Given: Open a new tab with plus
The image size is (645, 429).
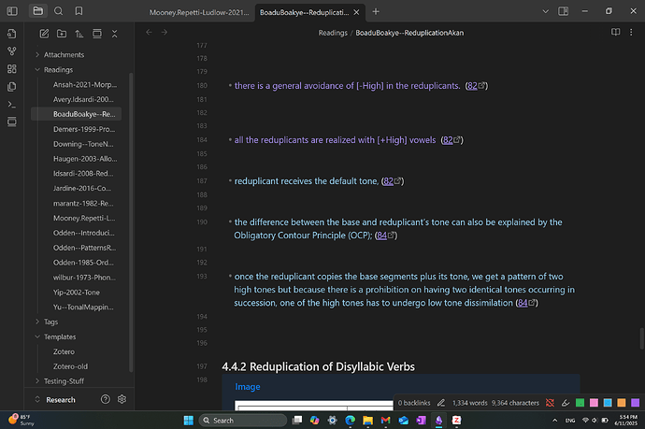Looking at the screenshot, I should 376,11.
